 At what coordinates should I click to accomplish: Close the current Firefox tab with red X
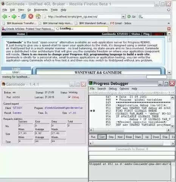[x=169, y=29]
